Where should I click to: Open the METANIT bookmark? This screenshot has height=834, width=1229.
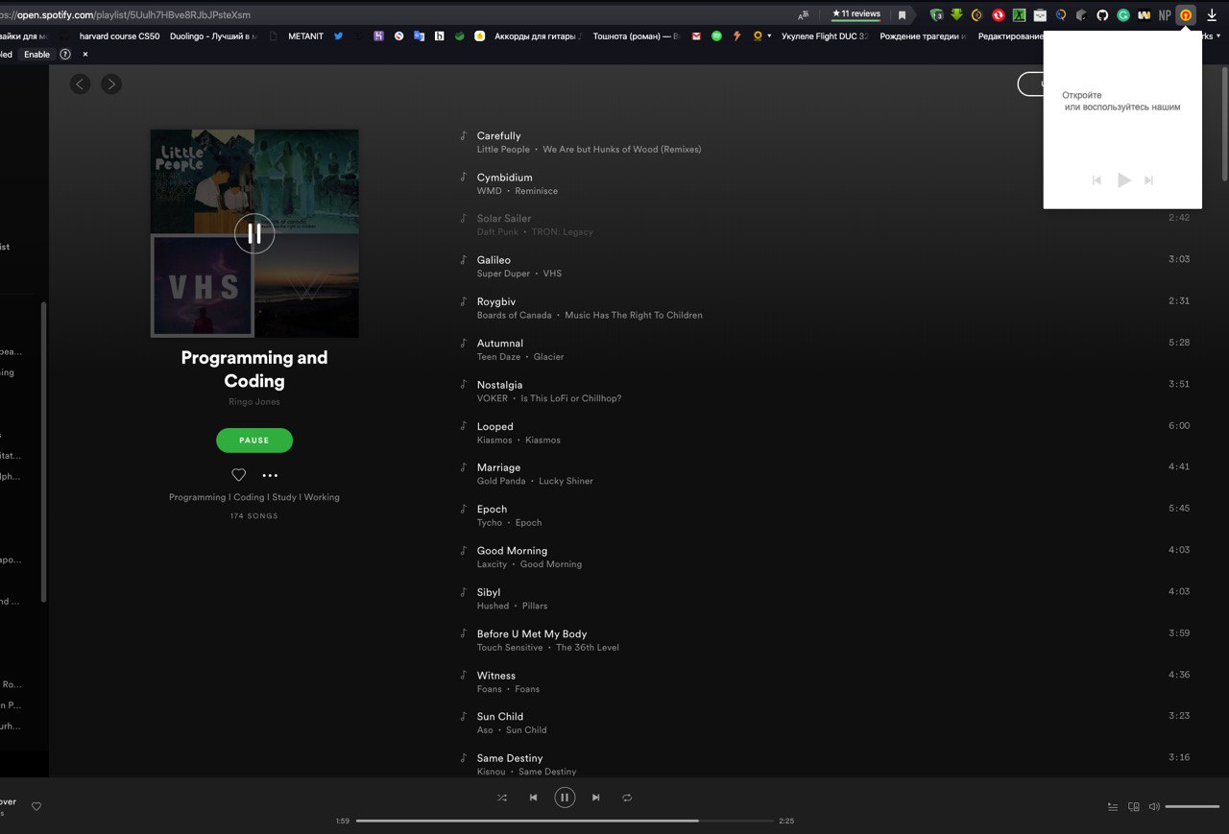pyautogui.click(x=306, y=36)
